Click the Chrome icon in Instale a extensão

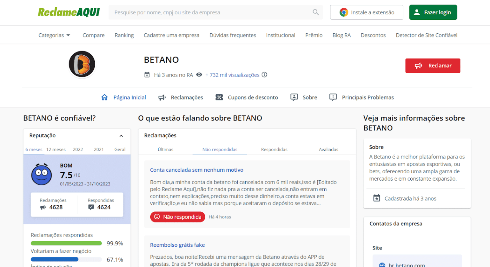point(343,12)
